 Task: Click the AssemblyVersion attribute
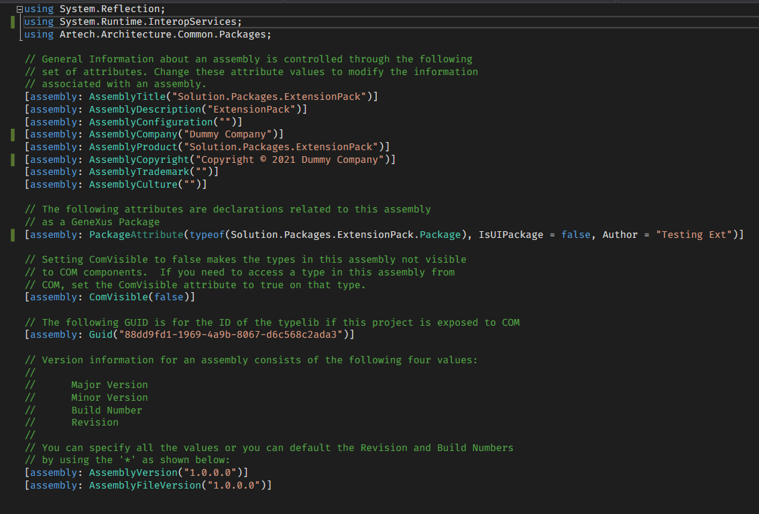tap(133, 472)
